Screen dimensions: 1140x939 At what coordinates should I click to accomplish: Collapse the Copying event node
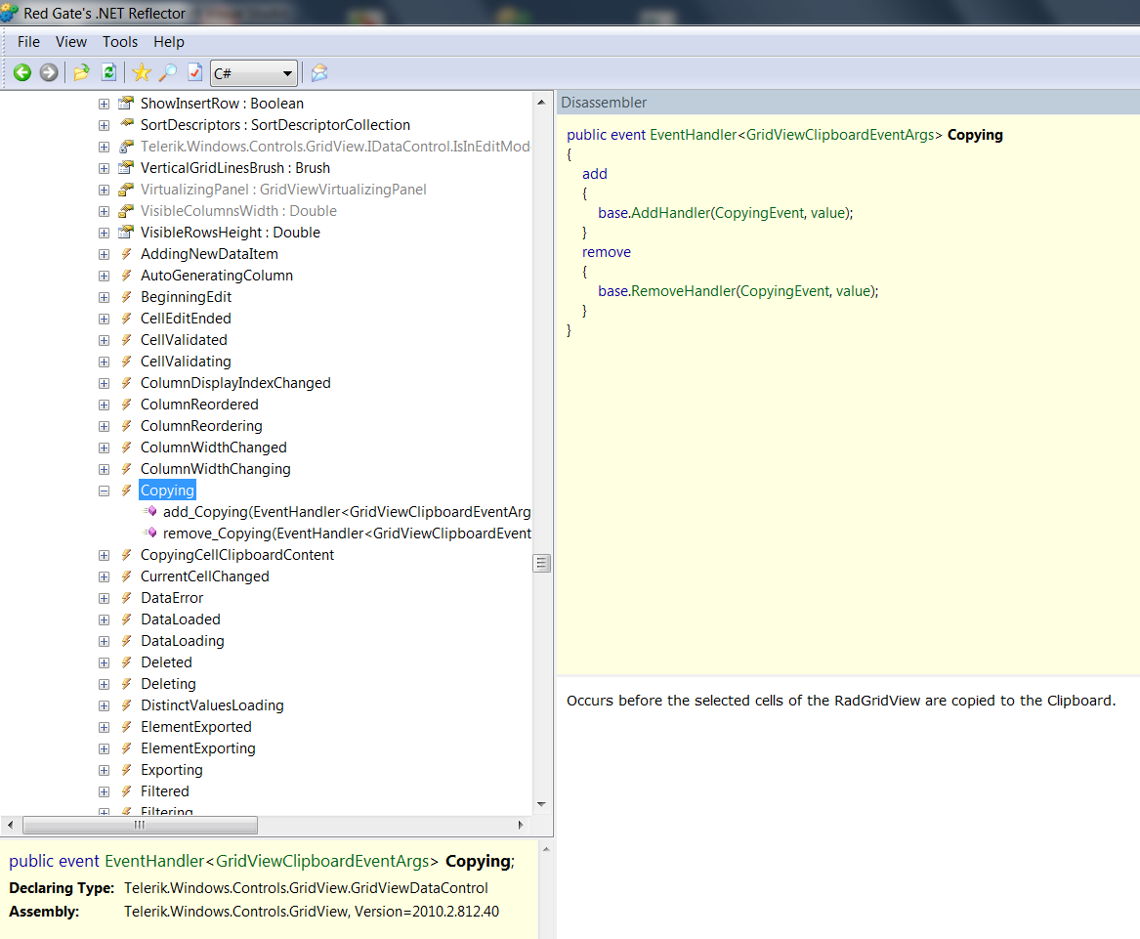tap(104, 491)
